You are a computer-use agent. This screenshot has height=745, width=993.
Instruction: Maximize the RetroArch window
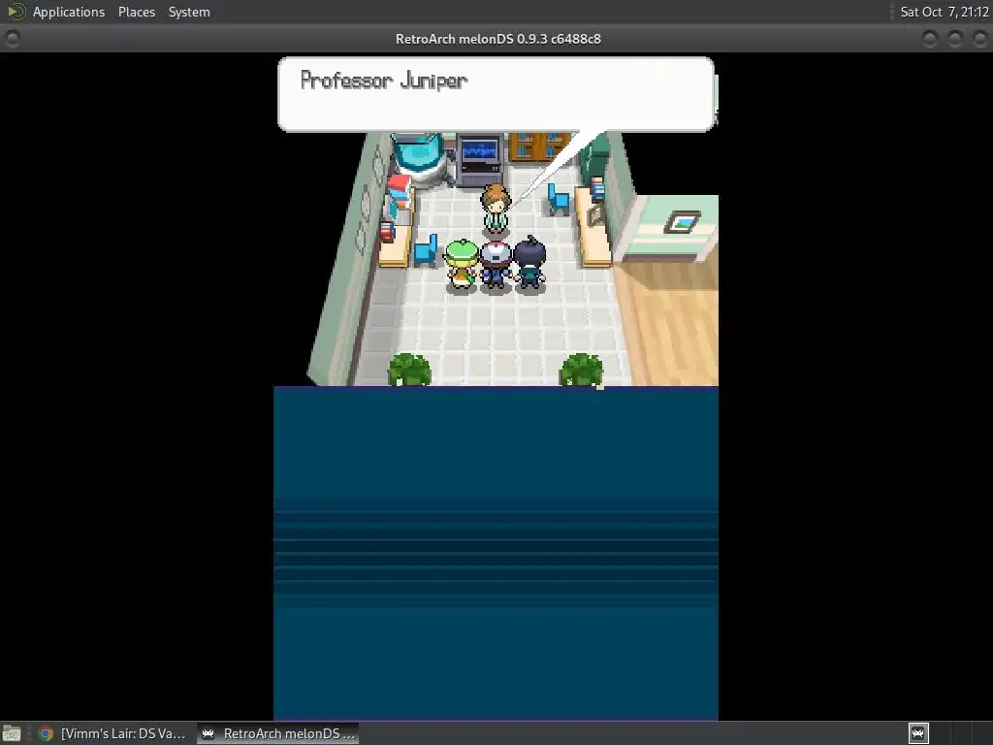(x=955, y=39)
